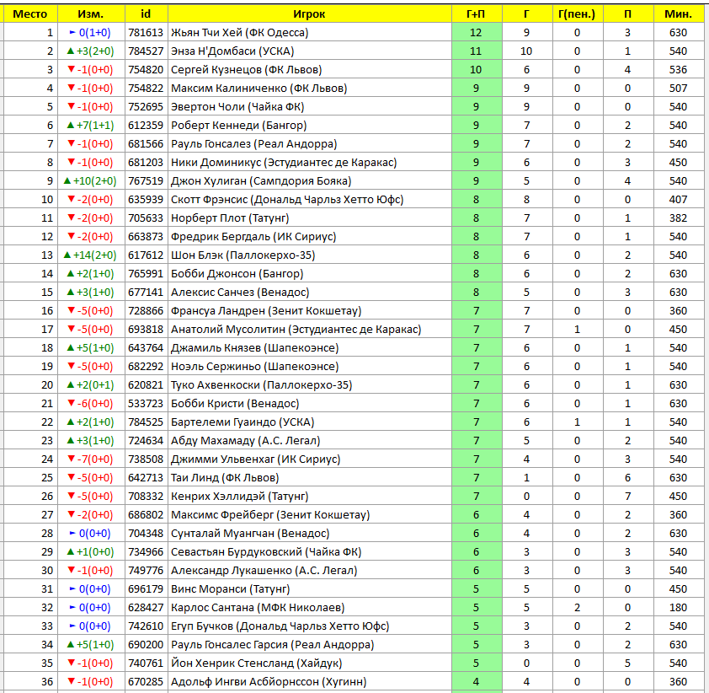The image size is (709, 693).
Task: Select player cell 'Сергей Кузнецов (ФК Львов)'
Action: (309, 70)
